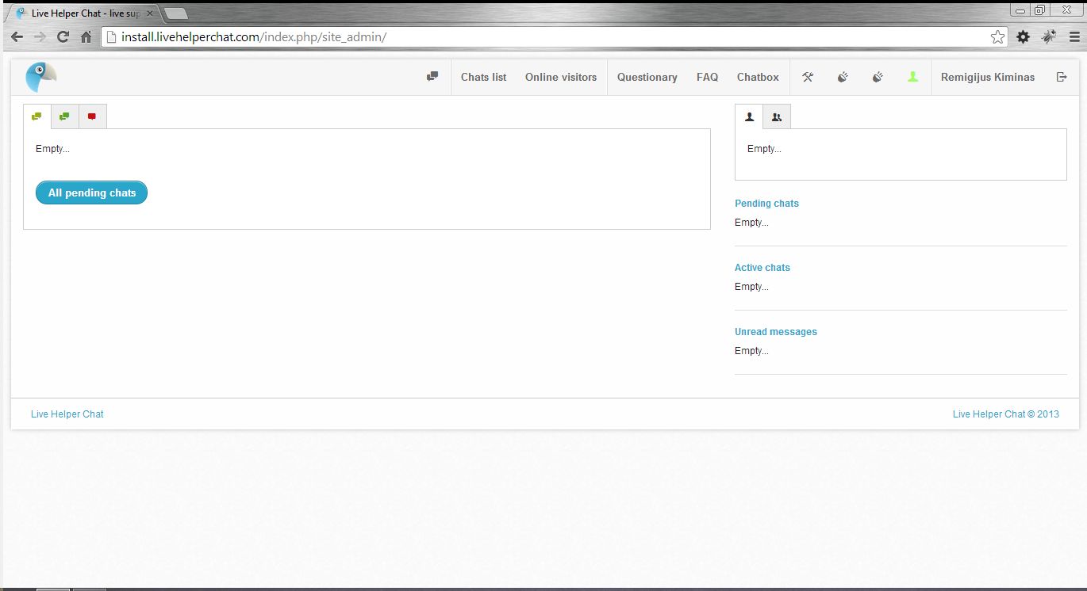Open a new browser tab

pos(175,13)
